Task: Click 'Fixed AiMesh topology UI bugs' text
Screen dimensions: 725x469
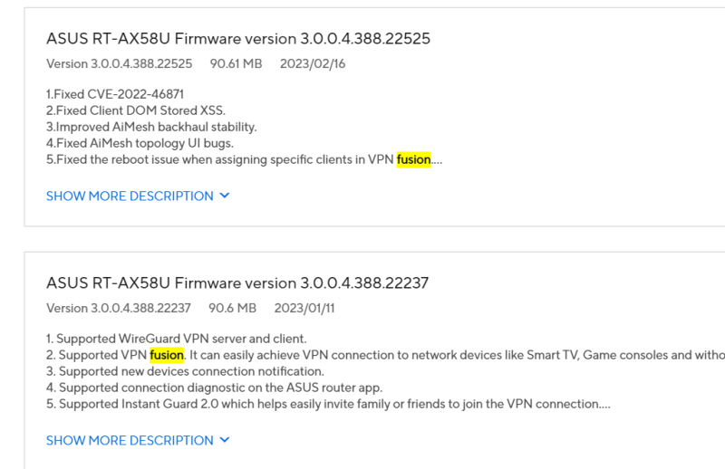Action: 140,143
